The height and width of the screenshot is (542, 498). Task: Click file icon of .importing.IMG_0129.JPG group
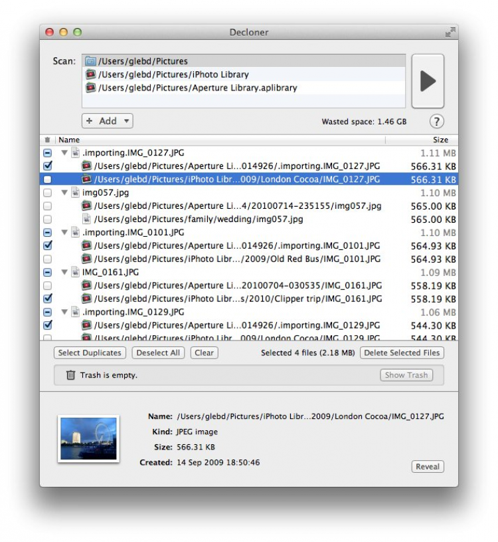click(x=75, y=312)
